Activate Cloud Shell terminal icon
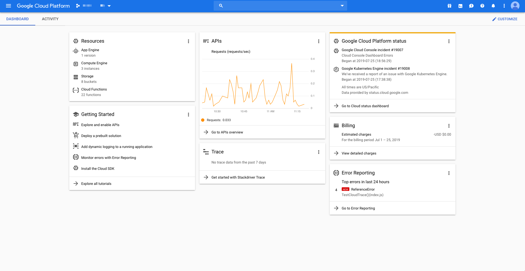 tap(460, 6)
